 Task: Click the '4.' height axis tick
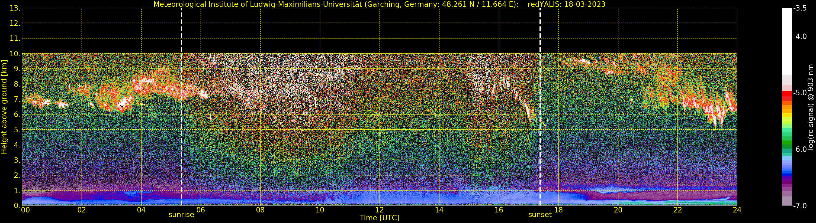17,145
